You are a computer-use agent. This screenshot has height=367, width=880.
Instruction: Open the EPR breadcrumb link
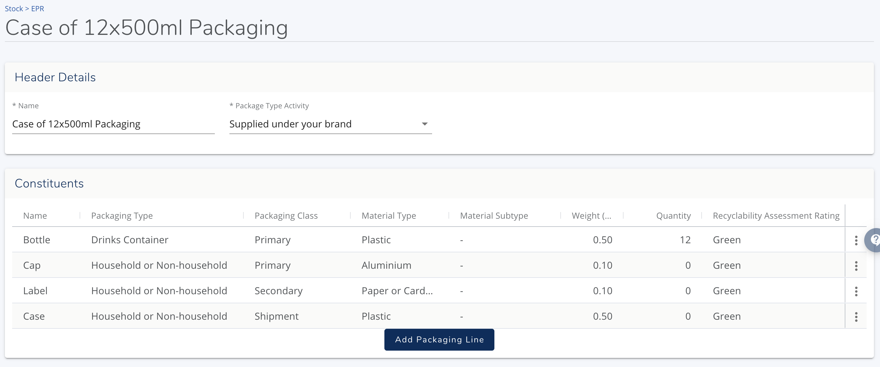pyautogui.click(x=38, y=8)
